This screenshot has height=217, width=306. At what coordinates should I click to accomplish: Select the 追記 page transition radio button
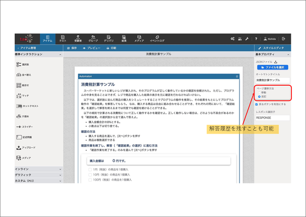tap(260, 97)
